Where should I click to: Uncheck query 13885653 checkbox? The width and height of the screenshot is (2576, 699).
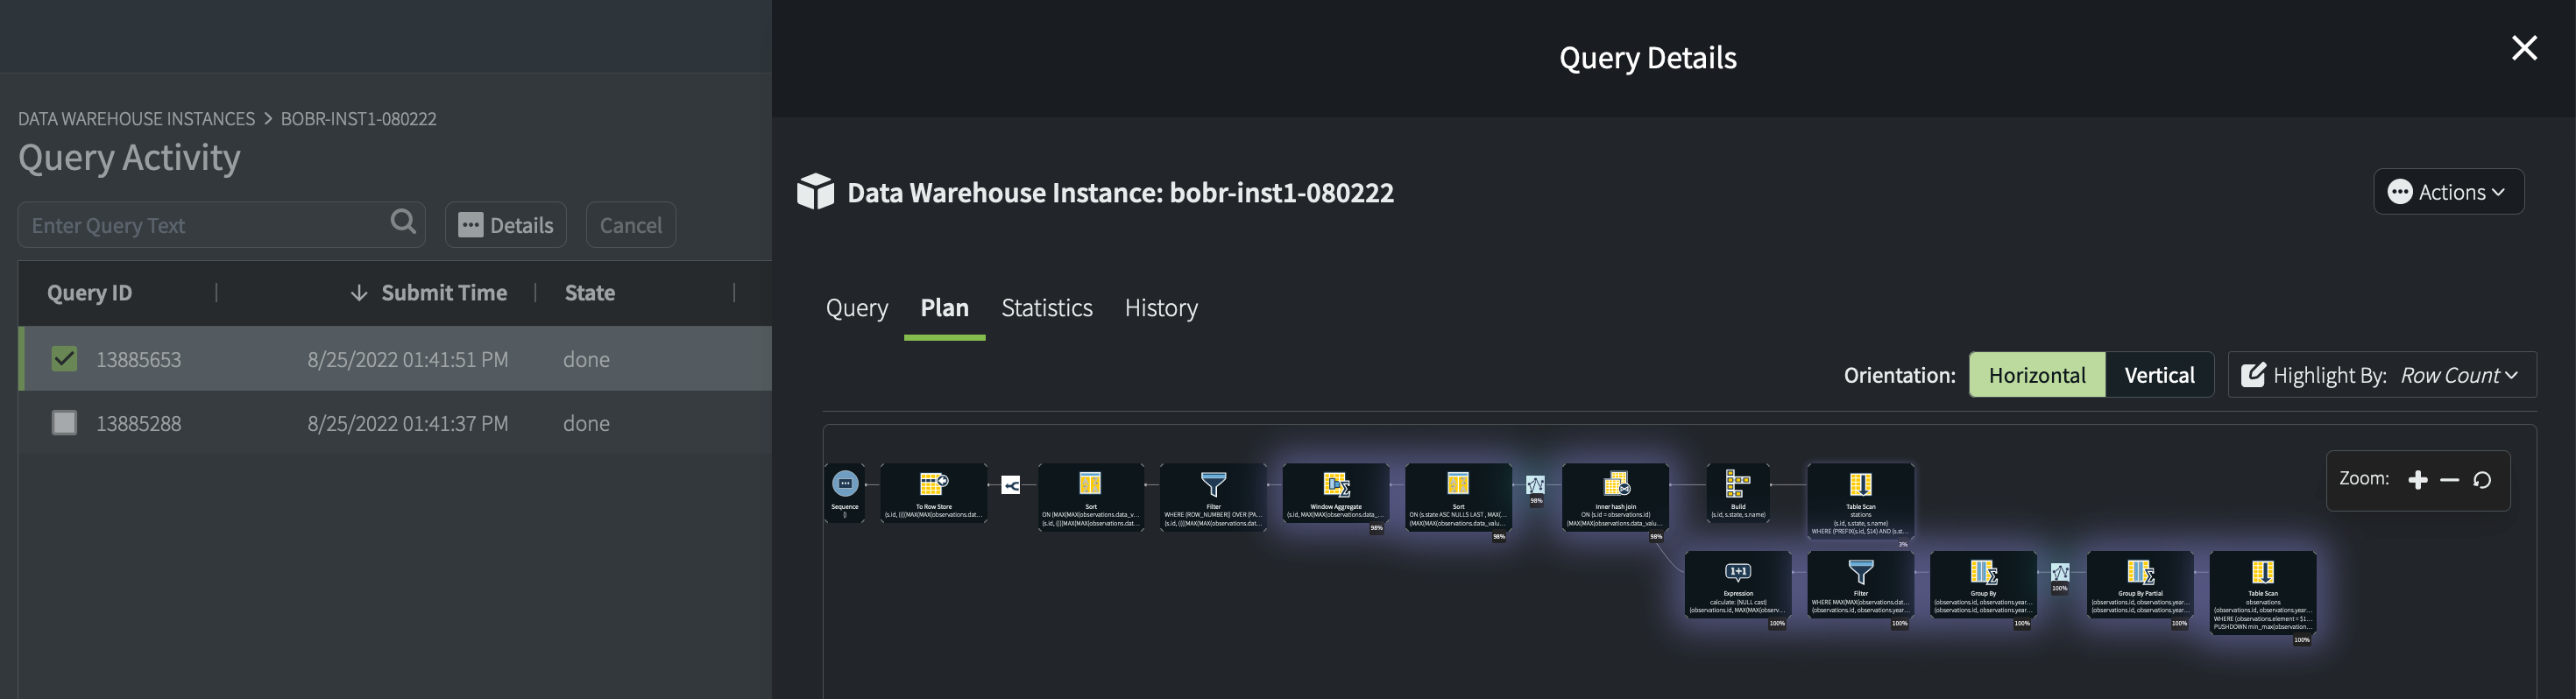[64, 359]
